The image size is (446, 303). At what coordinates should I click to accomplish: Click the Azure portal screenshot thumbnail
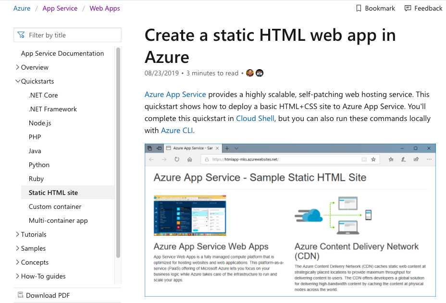tap(190, 216)
